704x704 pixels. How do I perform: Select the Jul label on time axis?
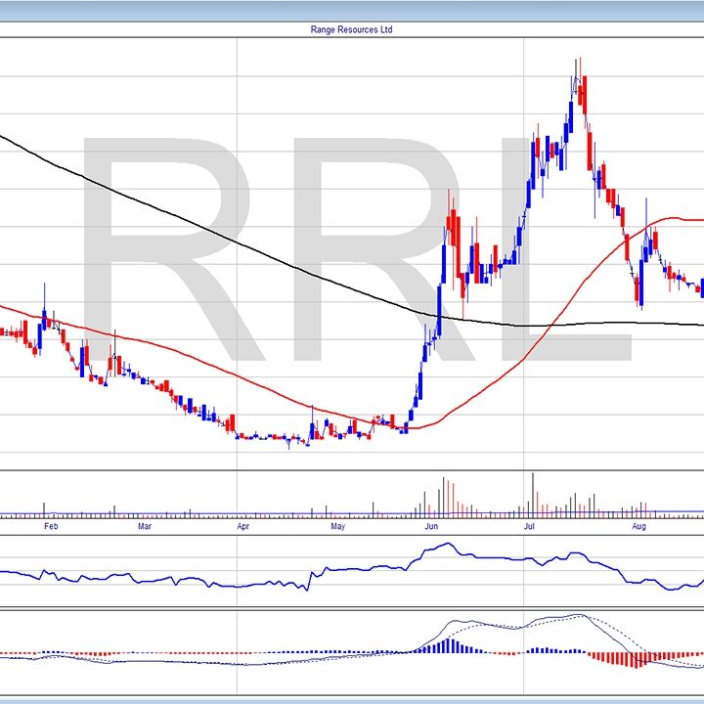point(529,526)
